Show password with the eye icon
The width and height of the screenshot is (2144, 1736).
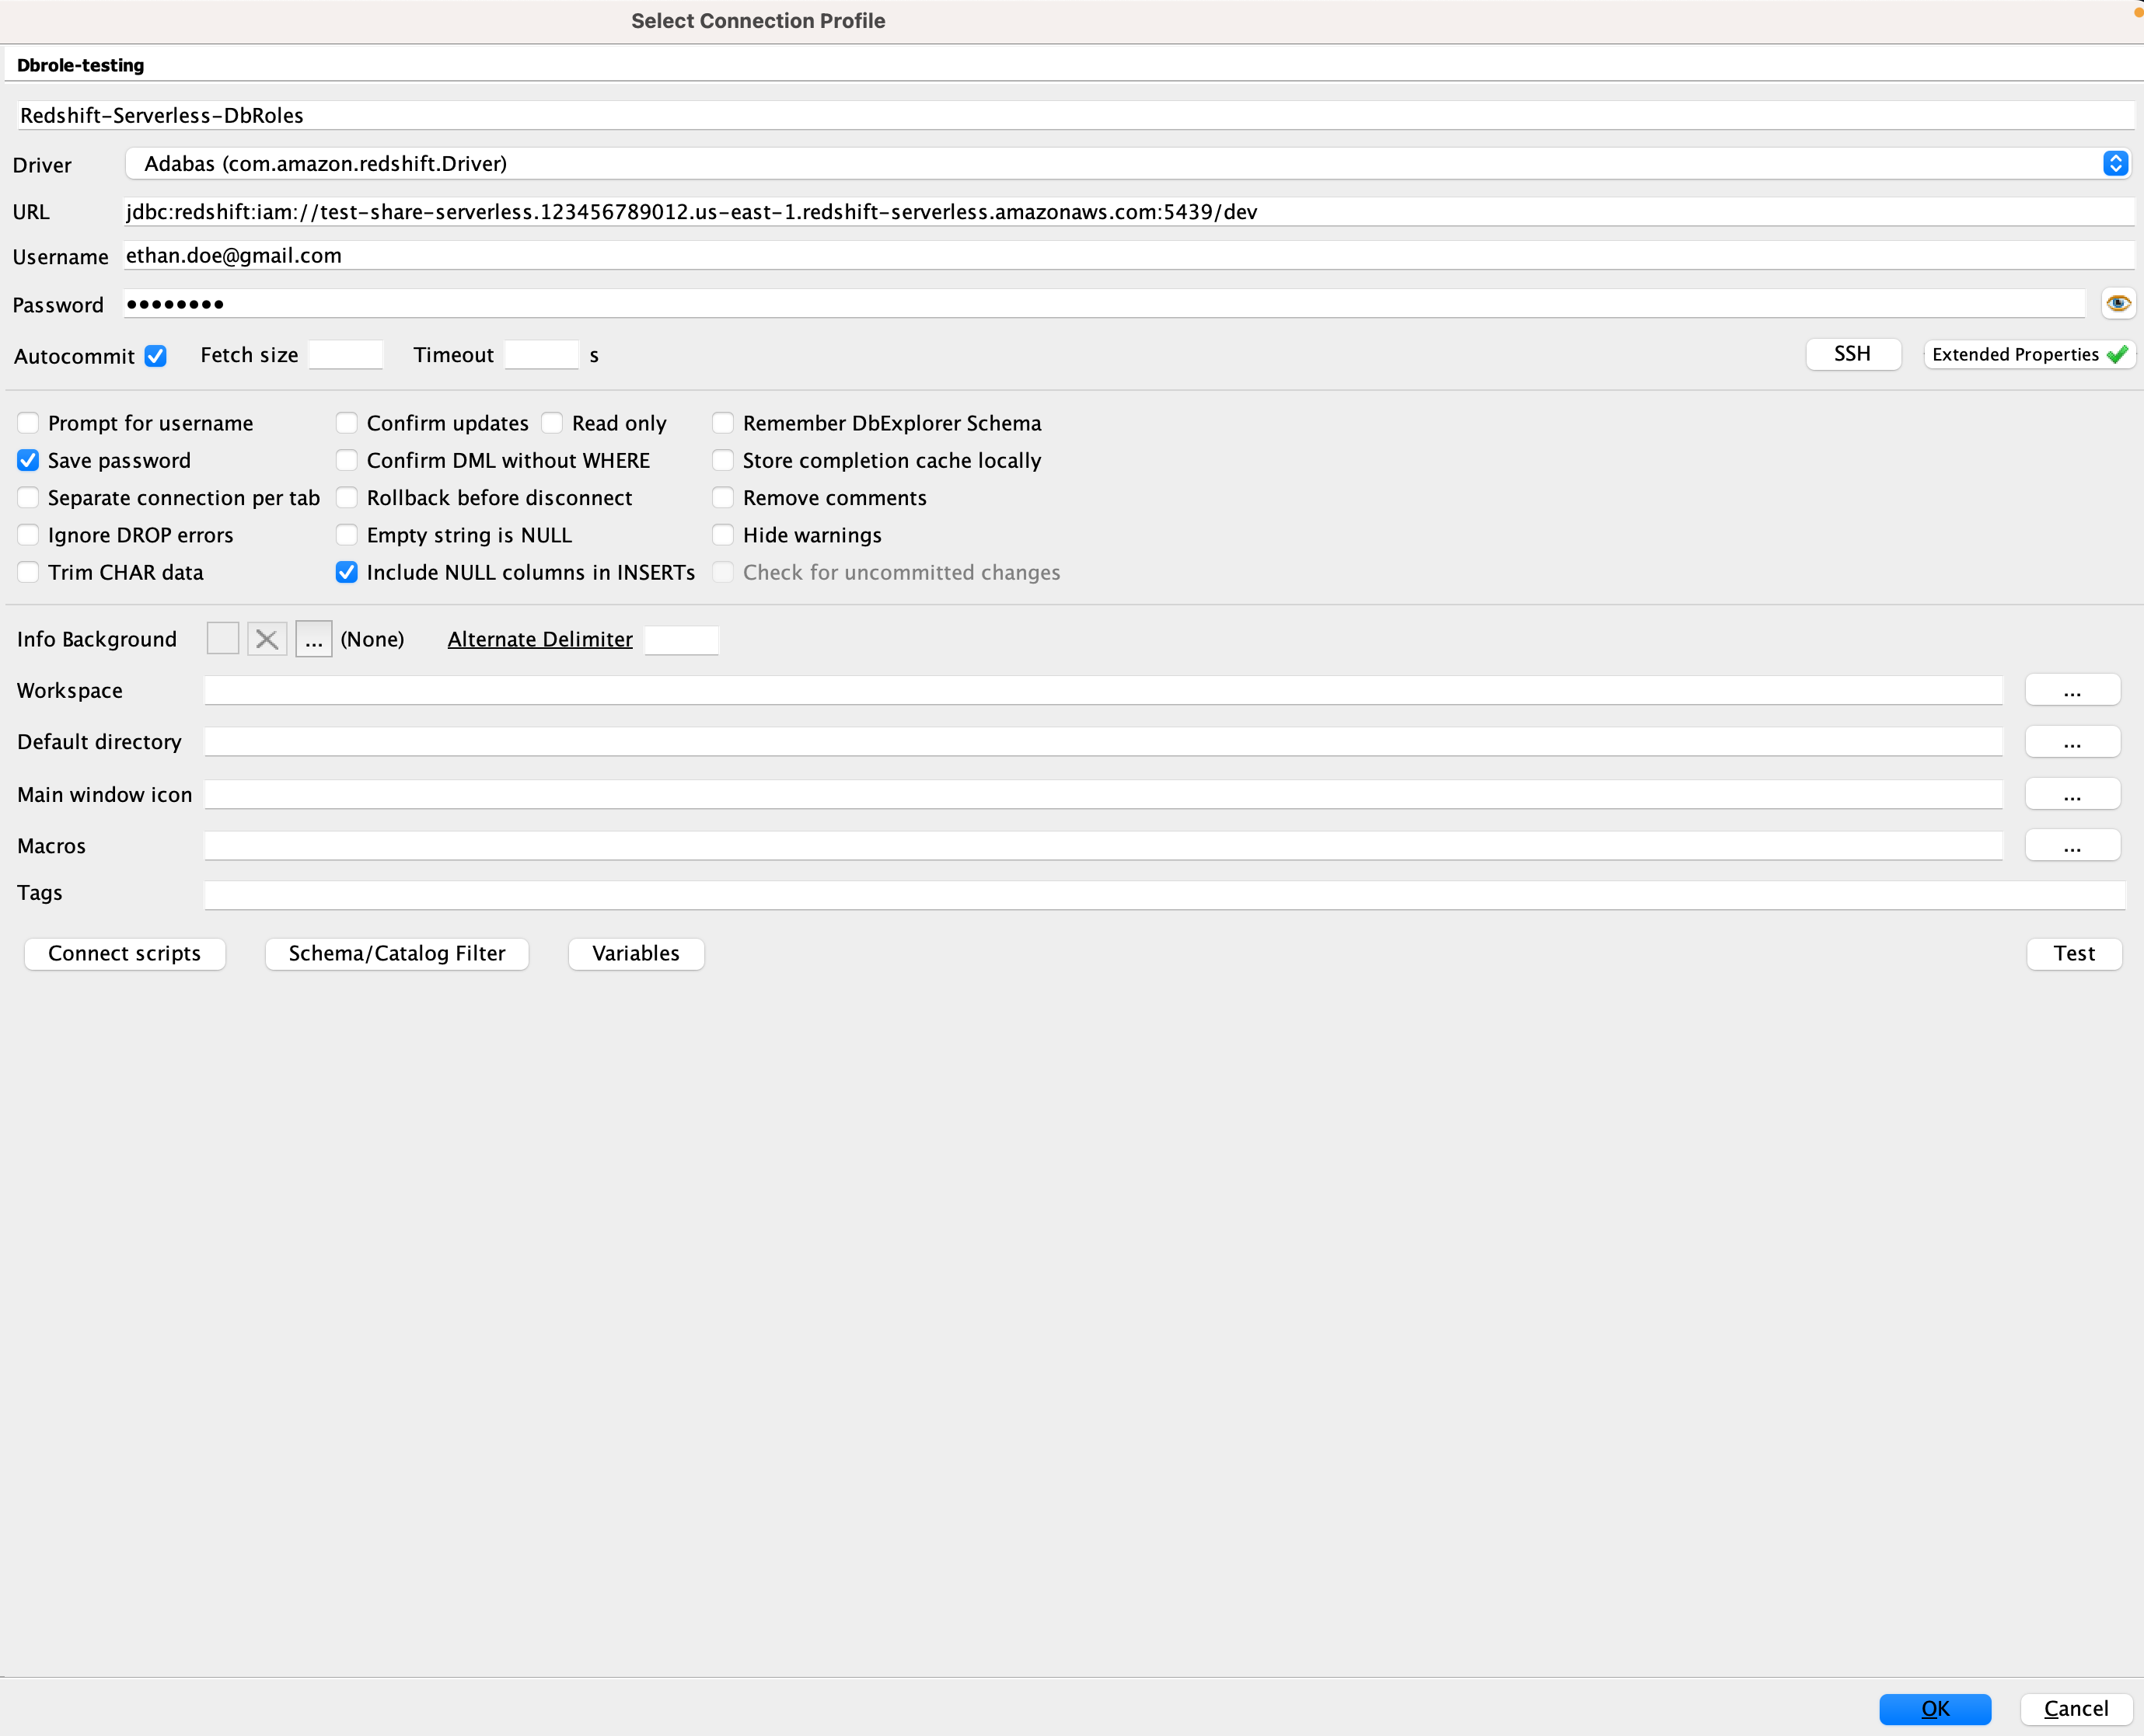pyautogui.click(x=2117, y=303)
